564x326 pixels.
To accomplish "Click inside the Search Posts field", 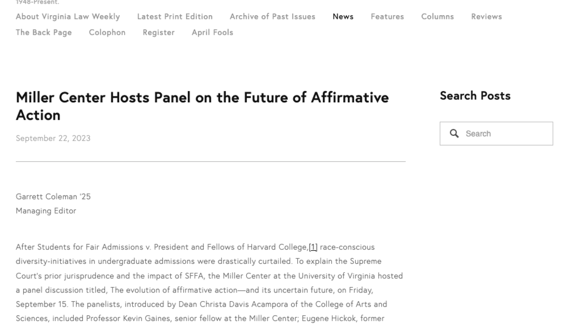I will pyautogui.click(x=504, y=134).
